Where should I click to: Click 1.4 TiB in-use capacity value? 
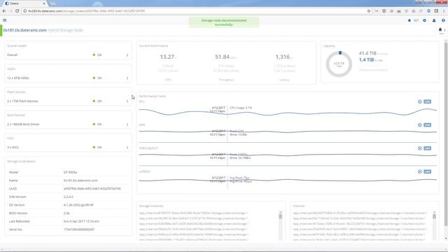point(366,59)
